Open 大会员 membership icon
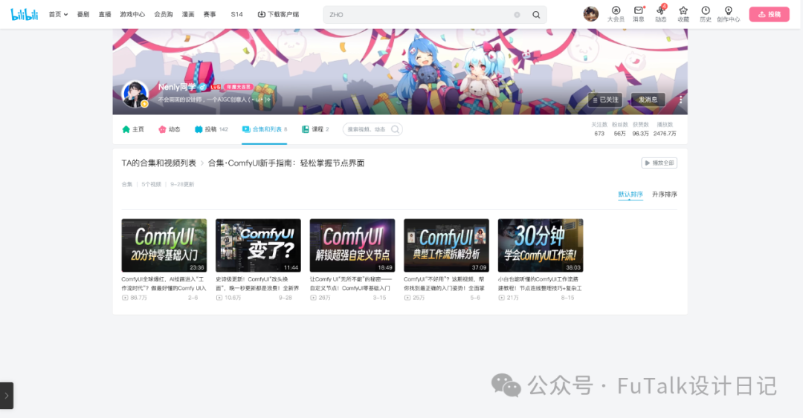The image size is (803, 418). point(616,14)
